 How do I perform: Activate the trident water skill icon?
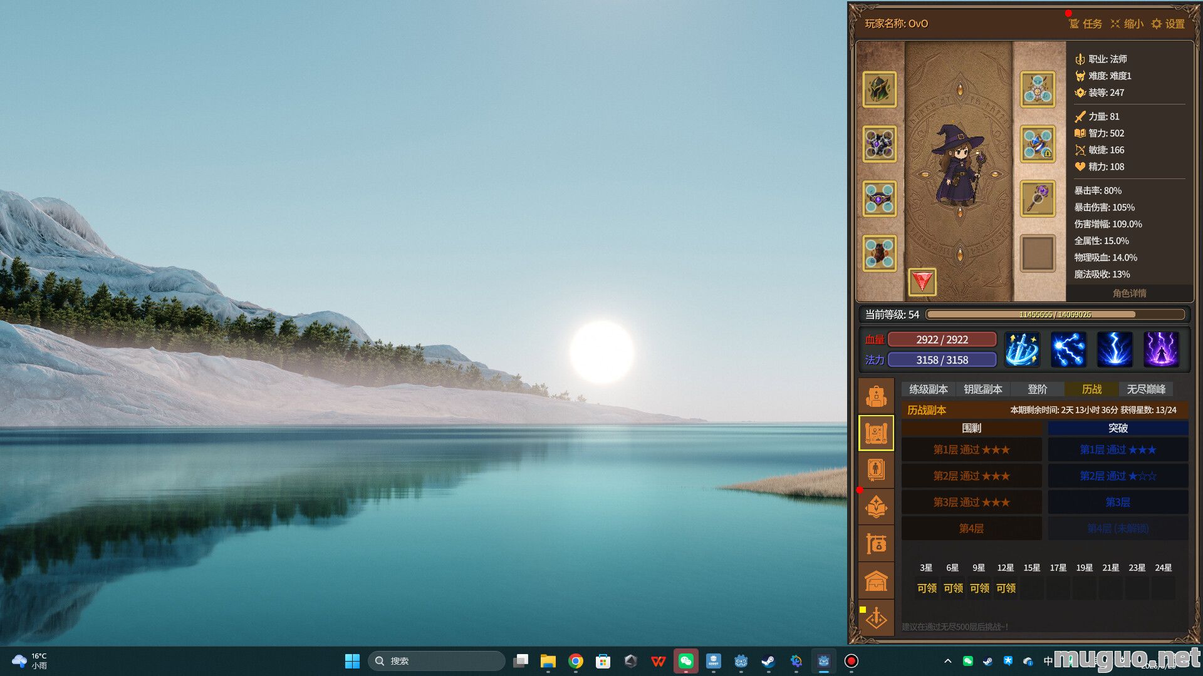[x=1022, y=349]
